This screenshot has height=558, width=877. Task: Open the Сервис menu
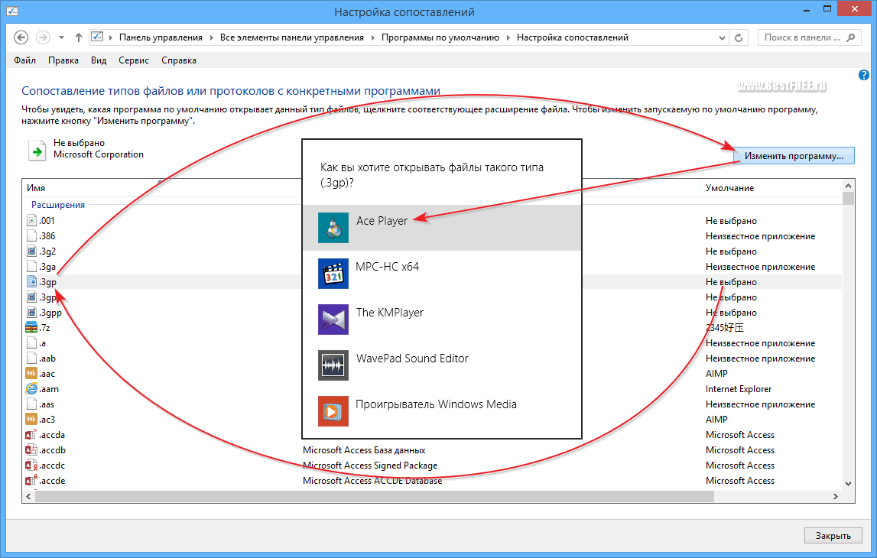[134, 60]
